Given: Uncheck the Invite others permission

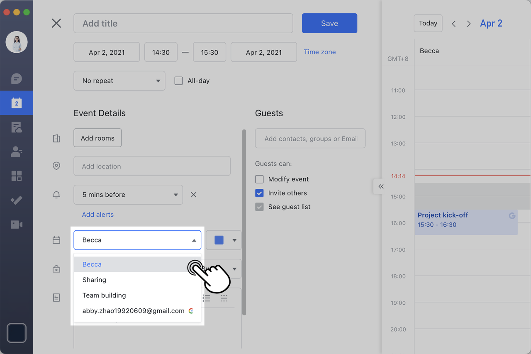Looking at the screenshot, I should point(259,193).
